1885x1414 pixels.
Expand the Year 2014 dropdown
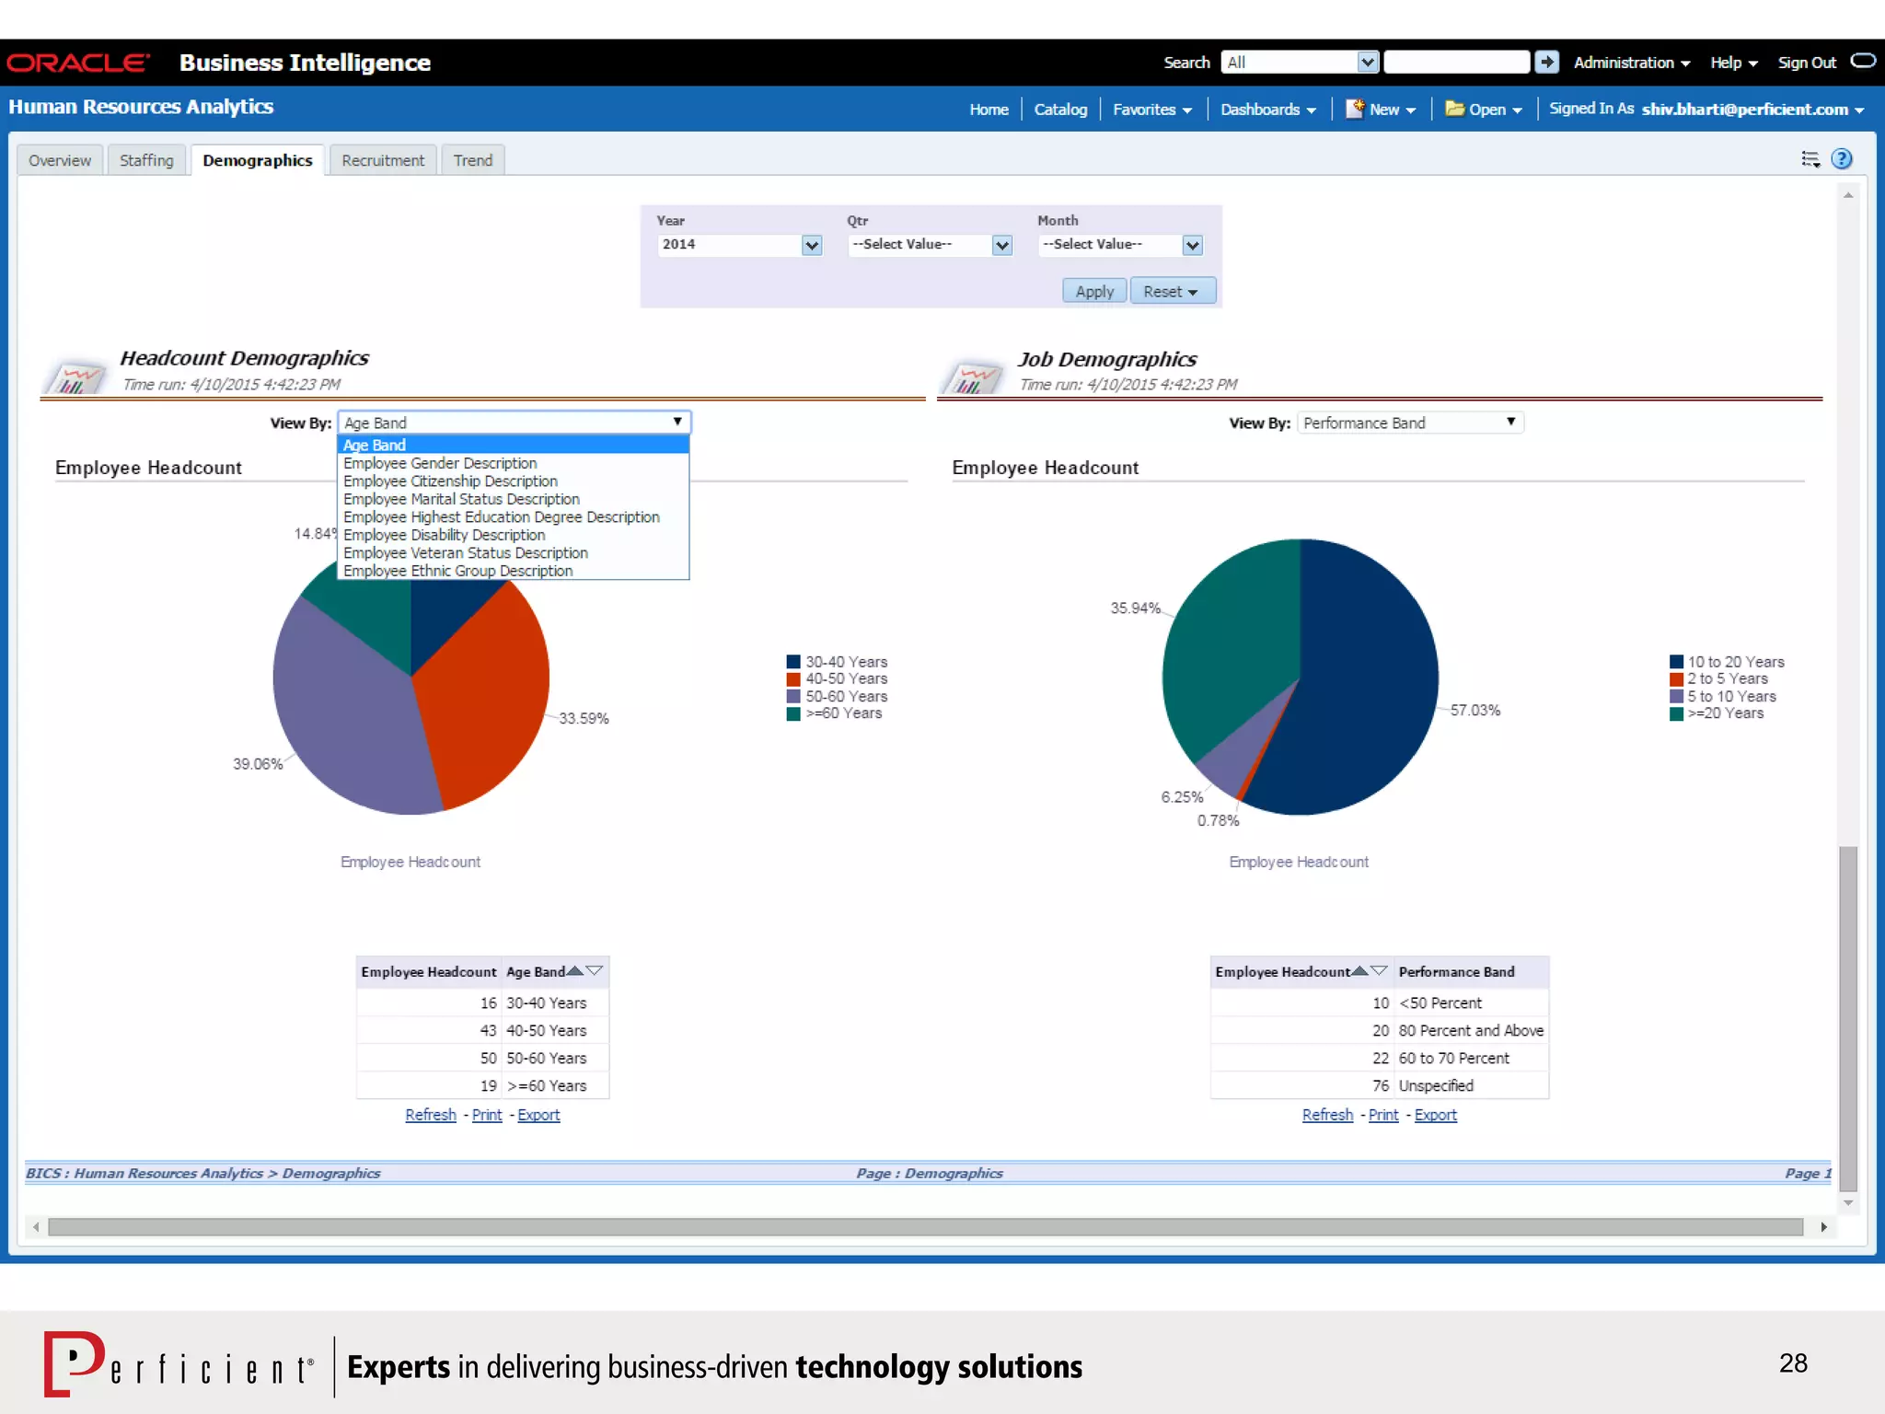point(811,245)
